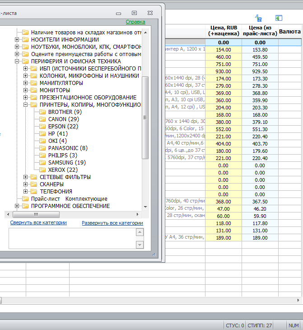Expand the МОНИТОРЫ node
The image size is (303, 330).
coord(25,90)
